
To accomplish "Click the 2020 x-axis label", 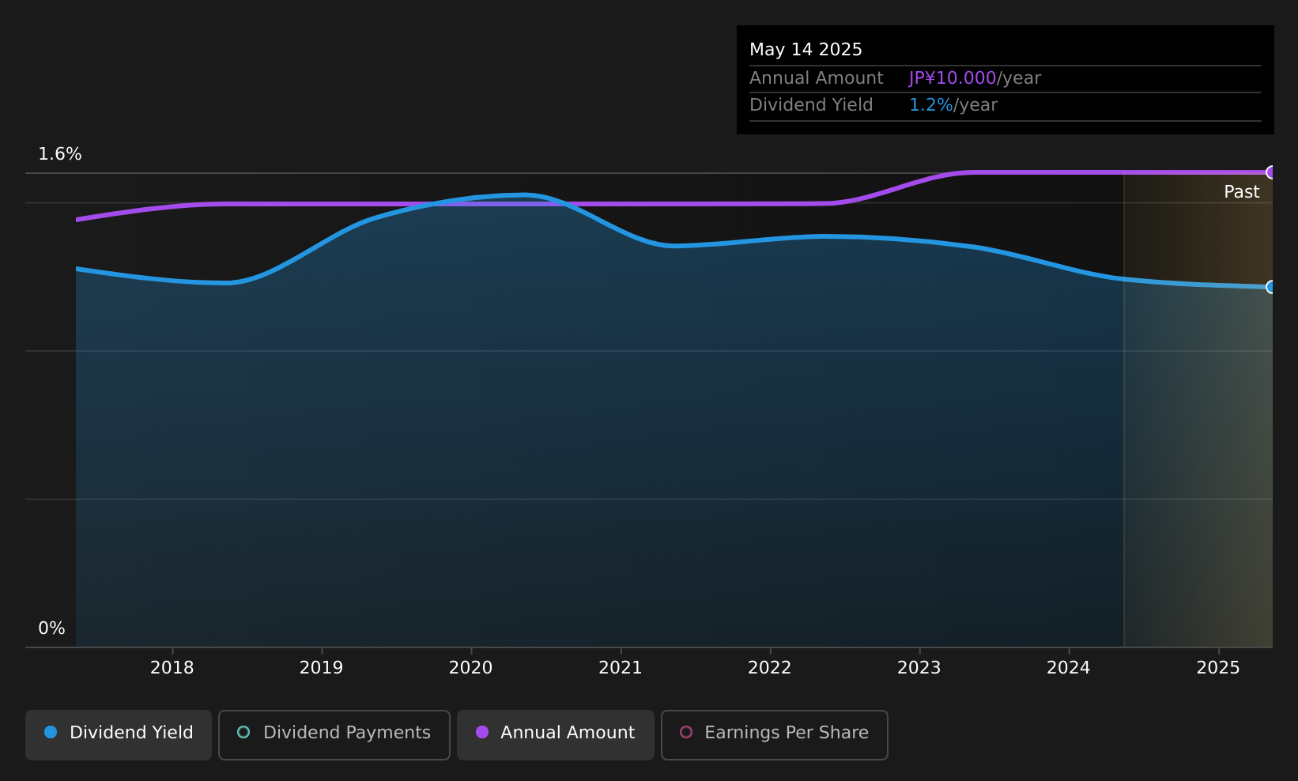I will pyautogui.click(x=471, y=668).
